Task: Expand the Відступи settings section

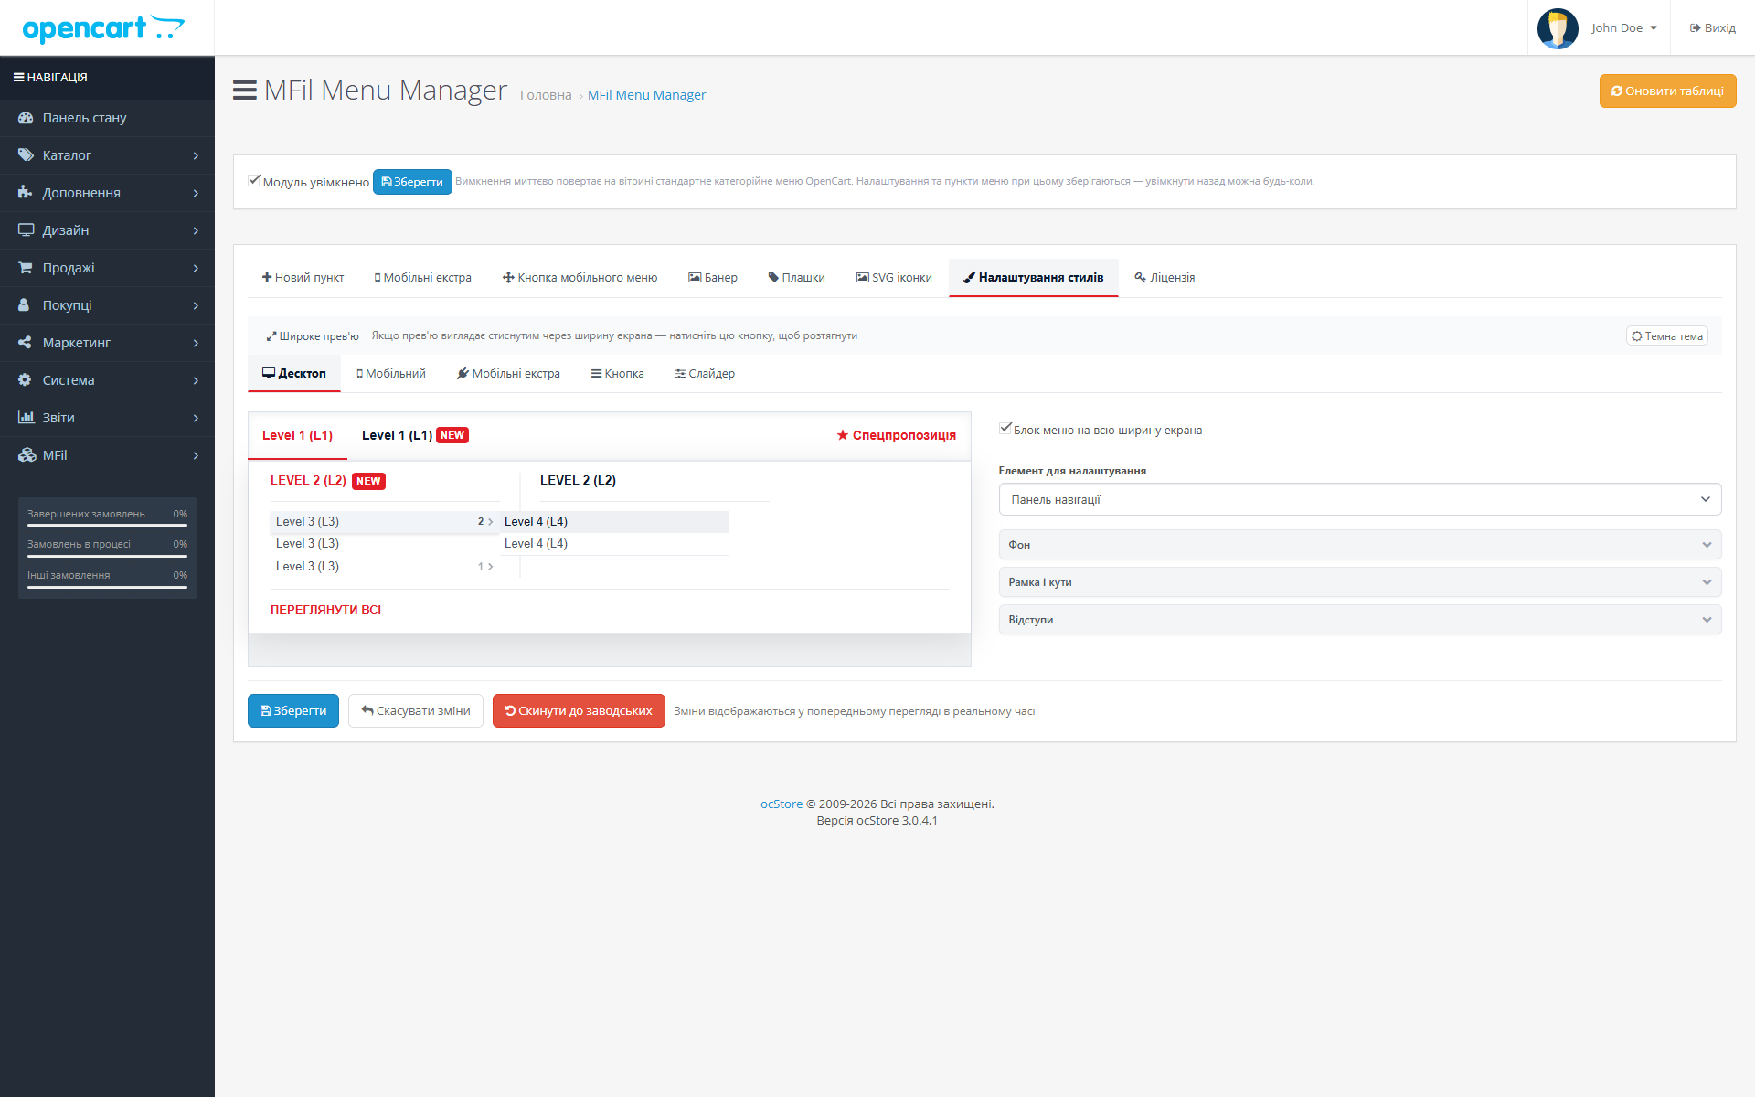Action: click(1360, 620)
